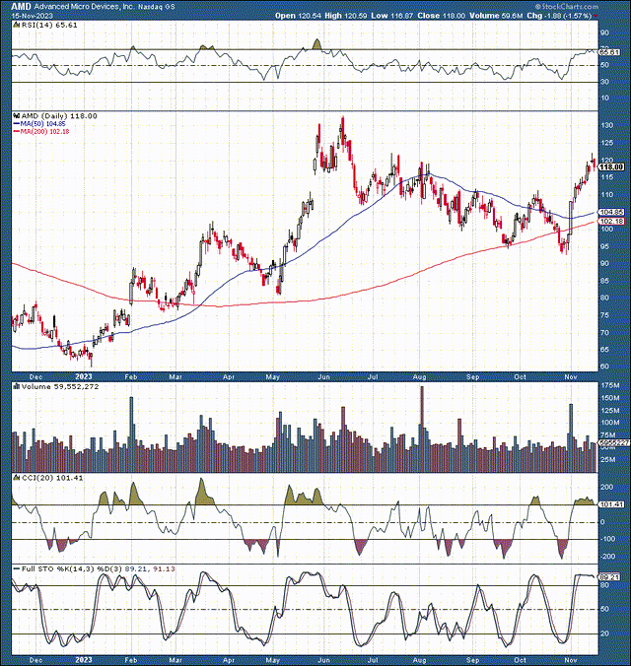Screen dimensions: 631x666
Task: Click the Volume 59.6M header value
Action: tap(496, 16)
